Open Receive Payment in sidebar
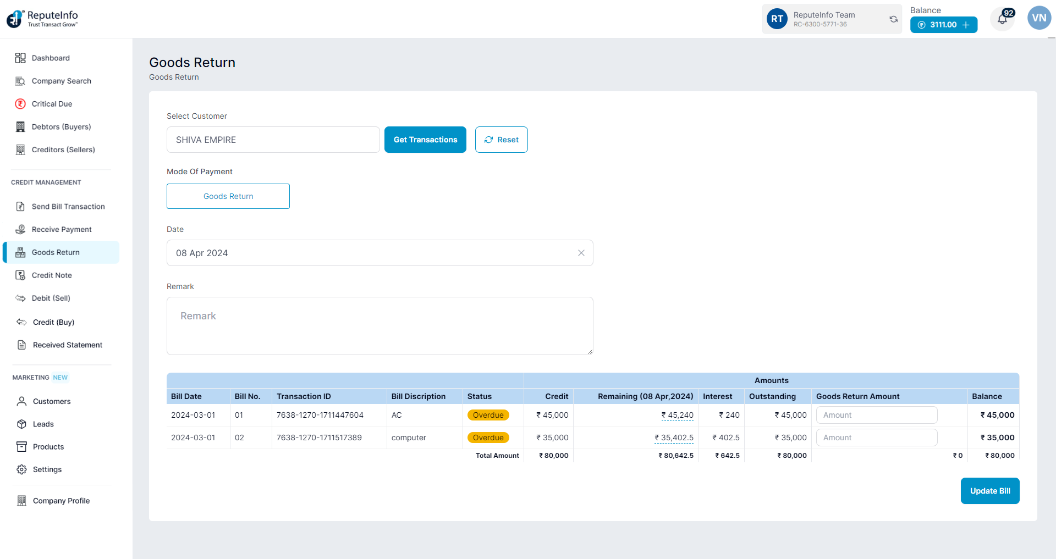Screen dimensions: 1056x559 62,229
